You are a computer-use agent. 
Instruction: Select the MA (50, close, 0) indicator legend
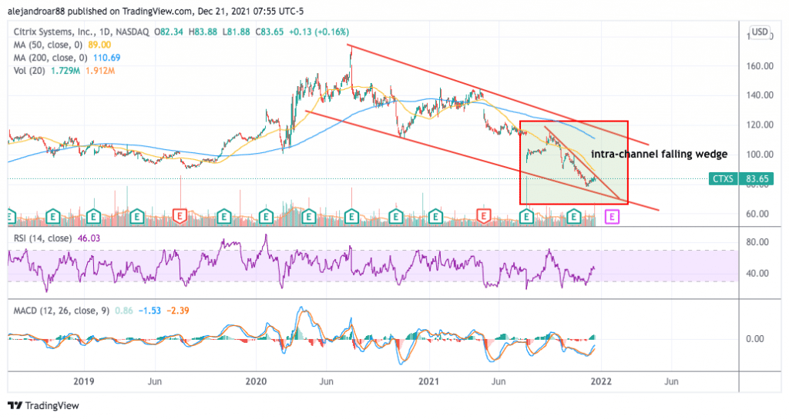[x=48, y=45]
